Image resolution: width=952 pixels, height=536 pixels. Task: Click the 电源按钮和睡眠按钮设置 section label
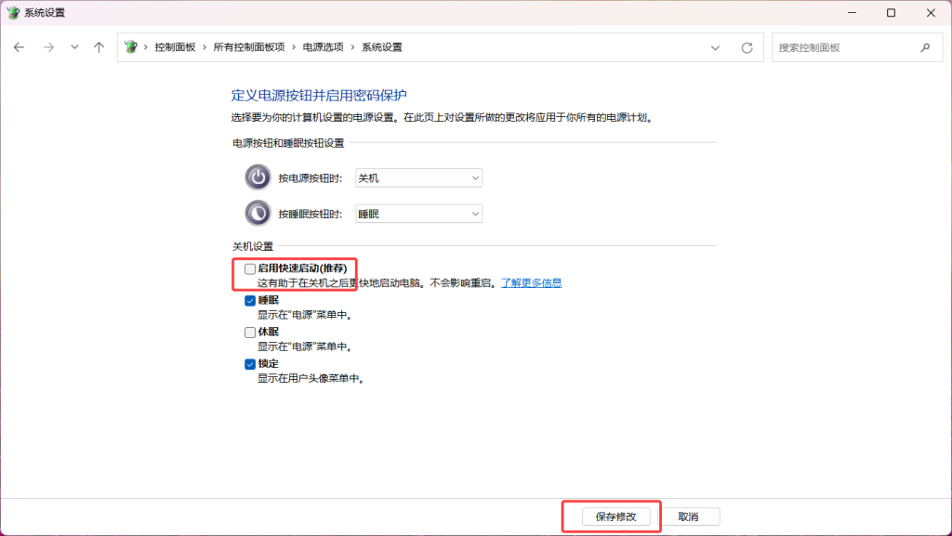288,143
